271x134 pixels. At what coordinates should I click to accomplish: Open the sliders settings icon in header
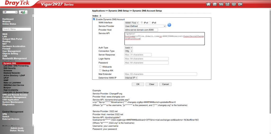[x=221, y=4]
